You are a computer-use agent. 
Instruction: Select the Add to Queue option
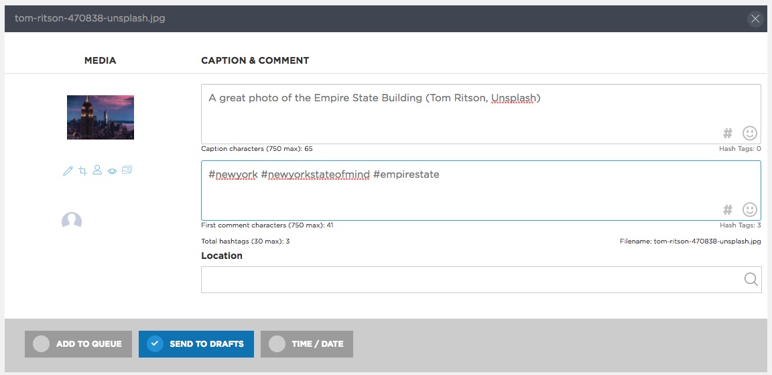click(78, 344)
